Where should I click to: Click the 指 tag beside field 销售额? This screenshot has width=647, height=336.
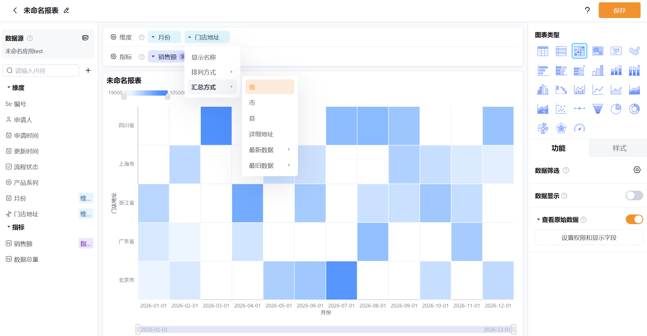click(86, 244)
